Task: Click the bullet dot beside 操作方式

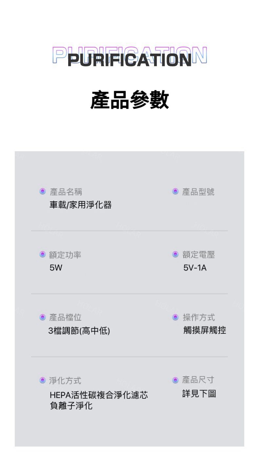Action: point(175,317)
